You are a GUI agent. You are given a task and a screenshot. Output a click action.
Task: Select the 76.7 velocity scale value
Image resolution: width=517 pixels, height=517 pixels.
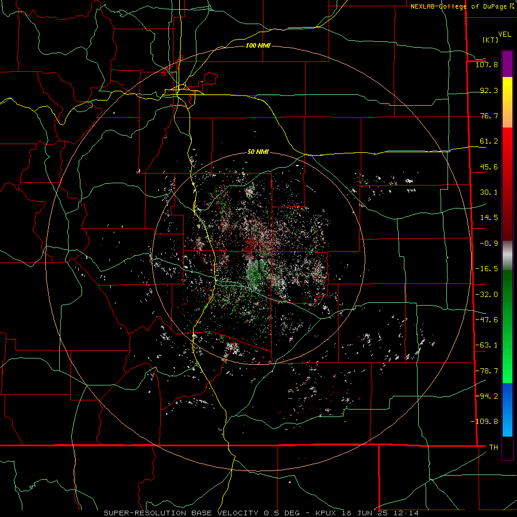[489, 115]
